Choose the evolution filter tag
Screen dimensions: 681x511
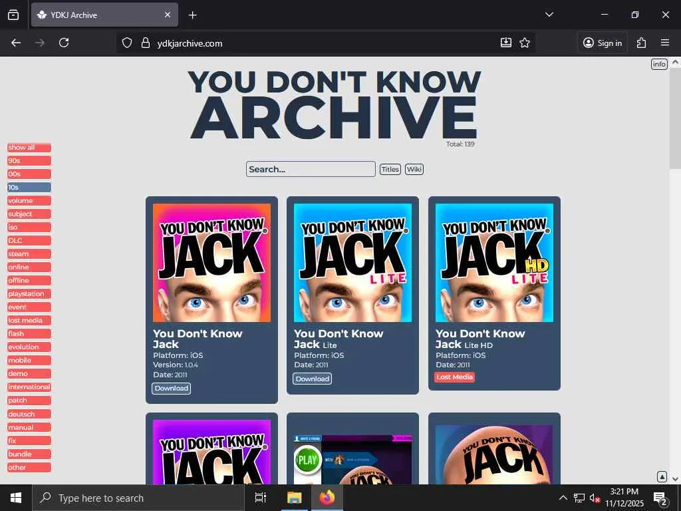(29, 347)
